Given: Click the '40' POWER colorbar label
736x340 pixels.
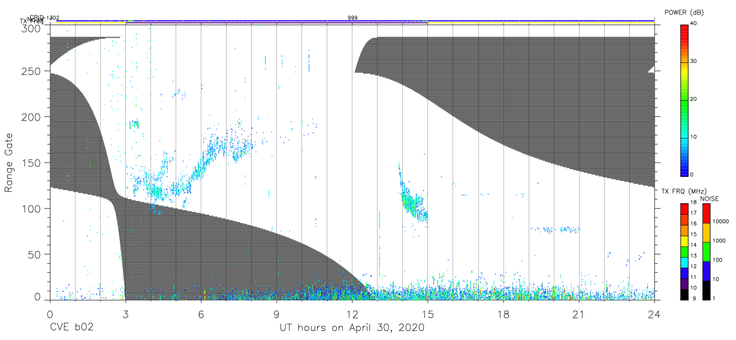Looking at the screenshot, I should (x=693, y=23).
